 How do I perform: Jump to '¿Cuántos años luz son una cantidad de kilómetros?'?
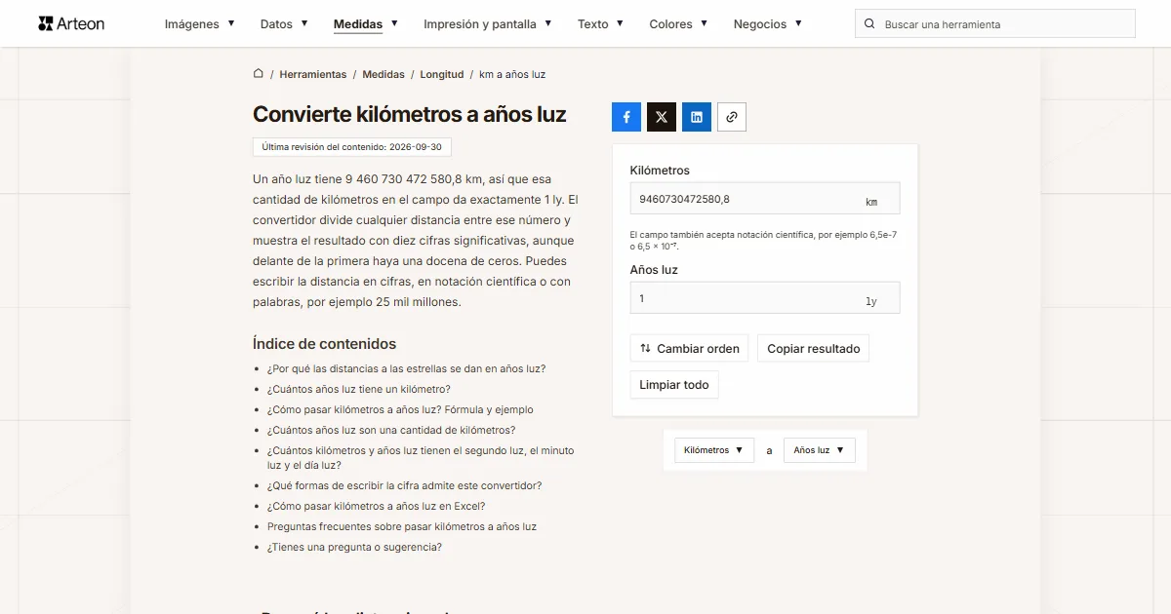(x=391, y=431)
